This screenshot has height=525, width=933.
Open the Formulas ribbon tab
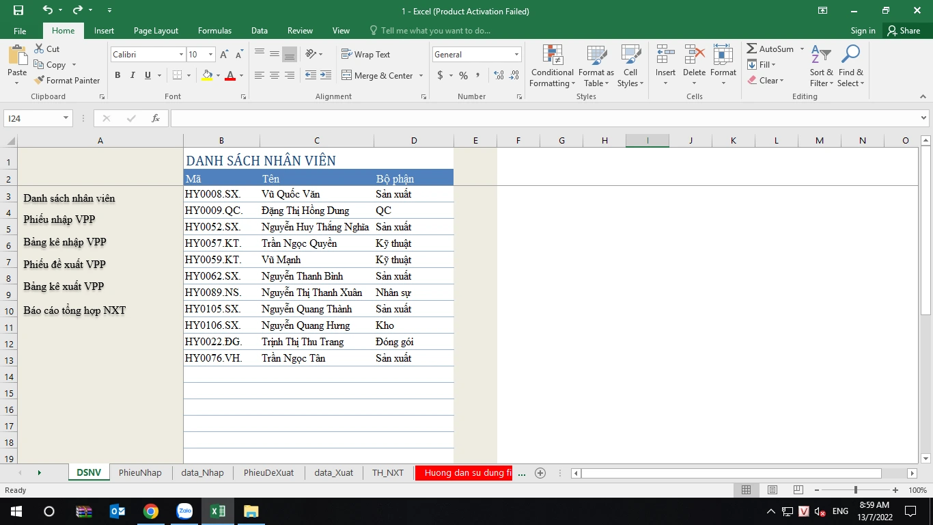tap(214, 30)
